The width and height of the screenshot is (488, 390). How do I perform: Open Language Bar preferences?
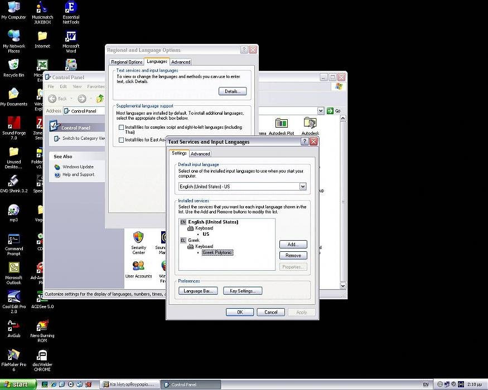point(198,291)
